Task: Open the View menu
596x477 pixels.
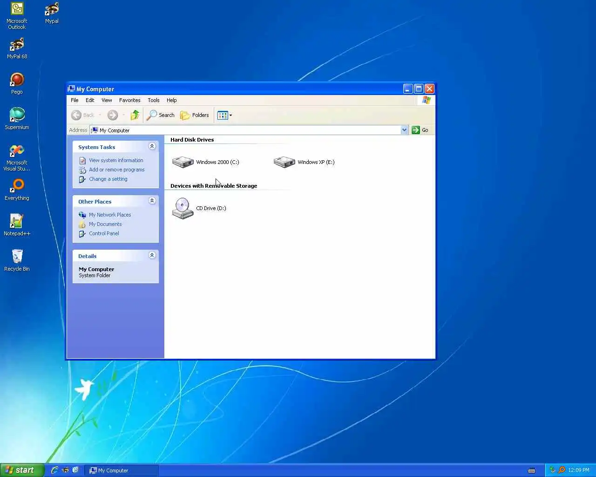Action: (107, 100)
